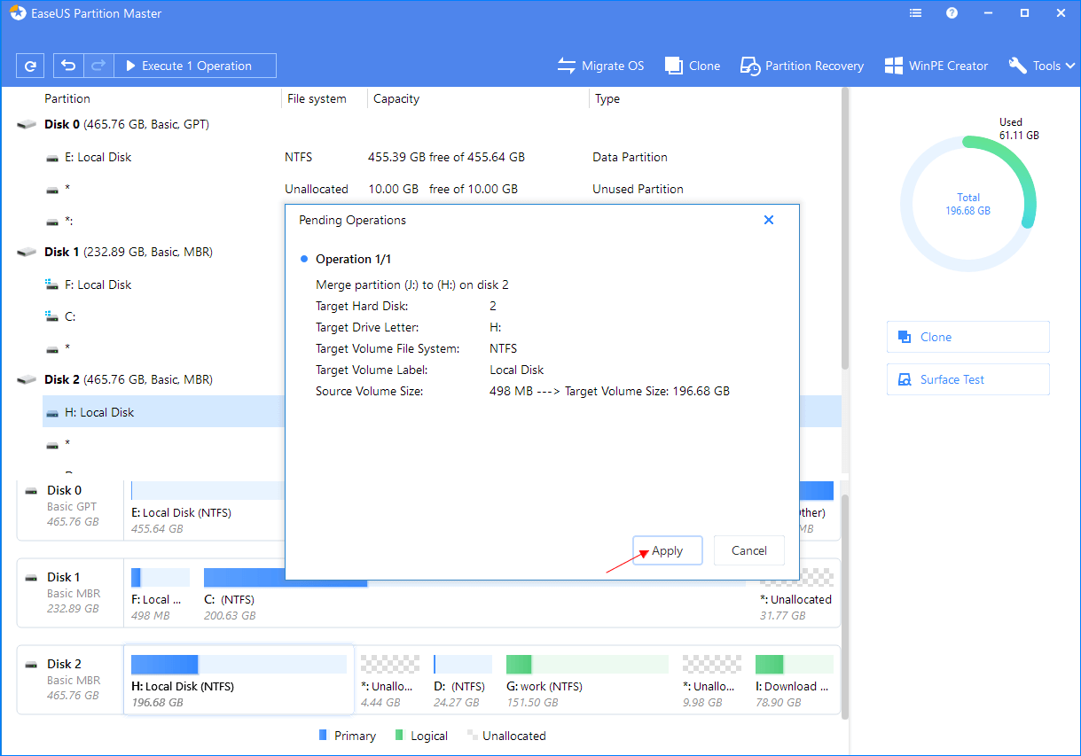The width and height of the screenshot is (1081, 756).
Task: Open Migrate OS tool
Action: (x=600, y=66)
